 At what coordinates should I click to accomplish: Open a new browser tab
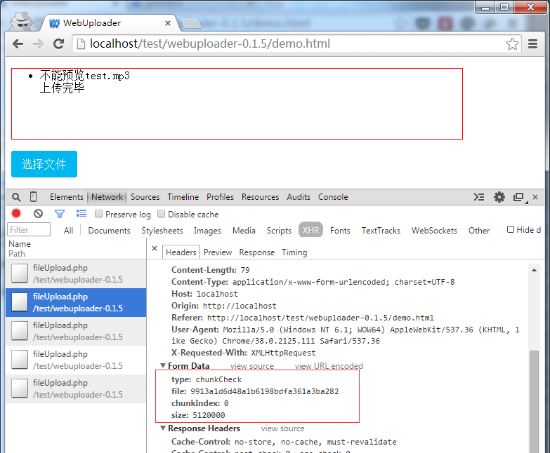(190, 23)
